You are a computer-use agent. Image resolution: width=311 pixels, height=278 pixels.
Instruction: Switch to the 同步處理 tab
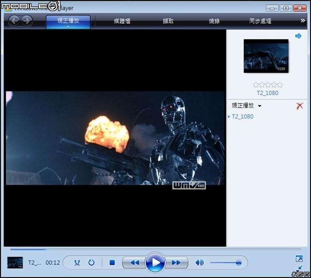pyautogui.click(x=260, y=21)
